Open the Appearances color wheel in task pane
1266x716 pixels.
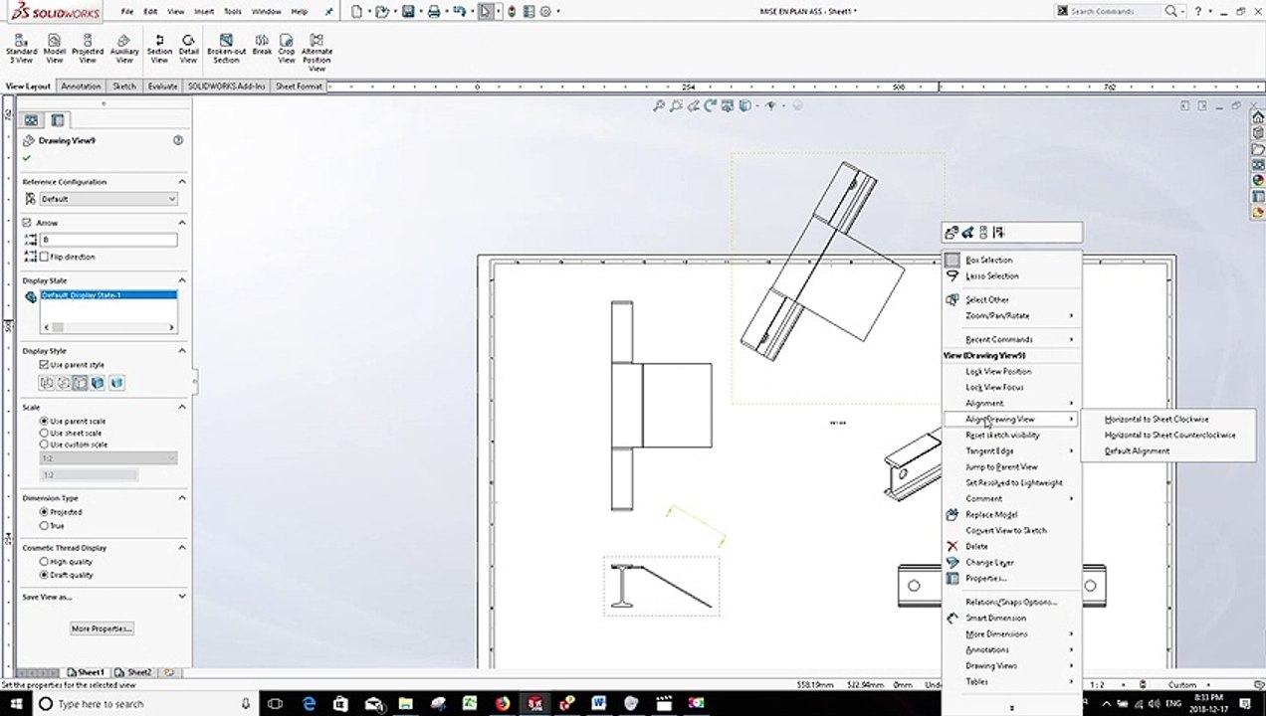[1258, 181]
